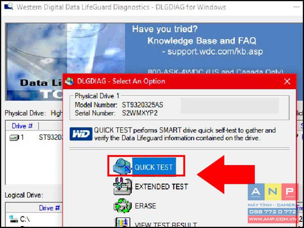
Task: Click serial number S2WMXYP2
Action: pos(139,113)
